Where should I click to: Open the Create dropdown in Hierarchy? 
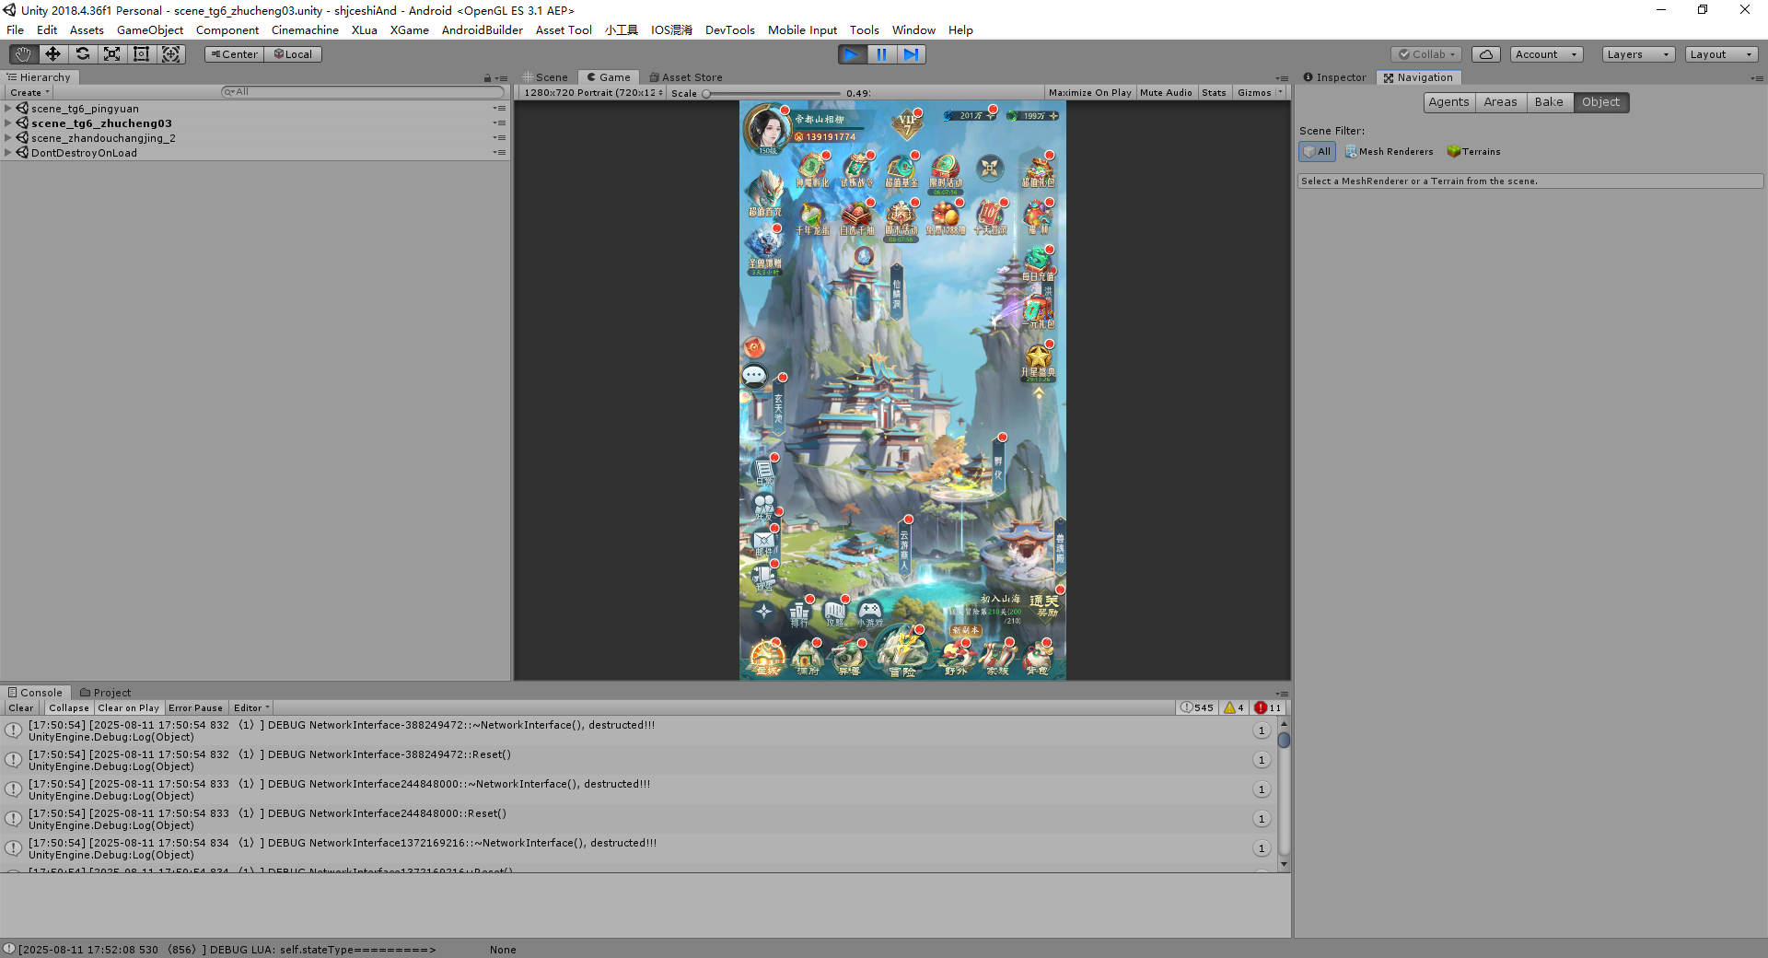pos(29,92)
